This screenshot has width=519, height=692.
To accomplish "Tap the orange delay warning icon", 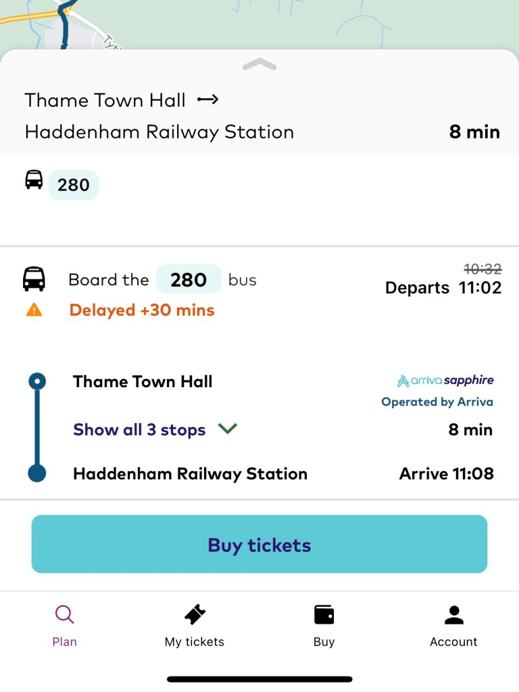I will (34, 310).
